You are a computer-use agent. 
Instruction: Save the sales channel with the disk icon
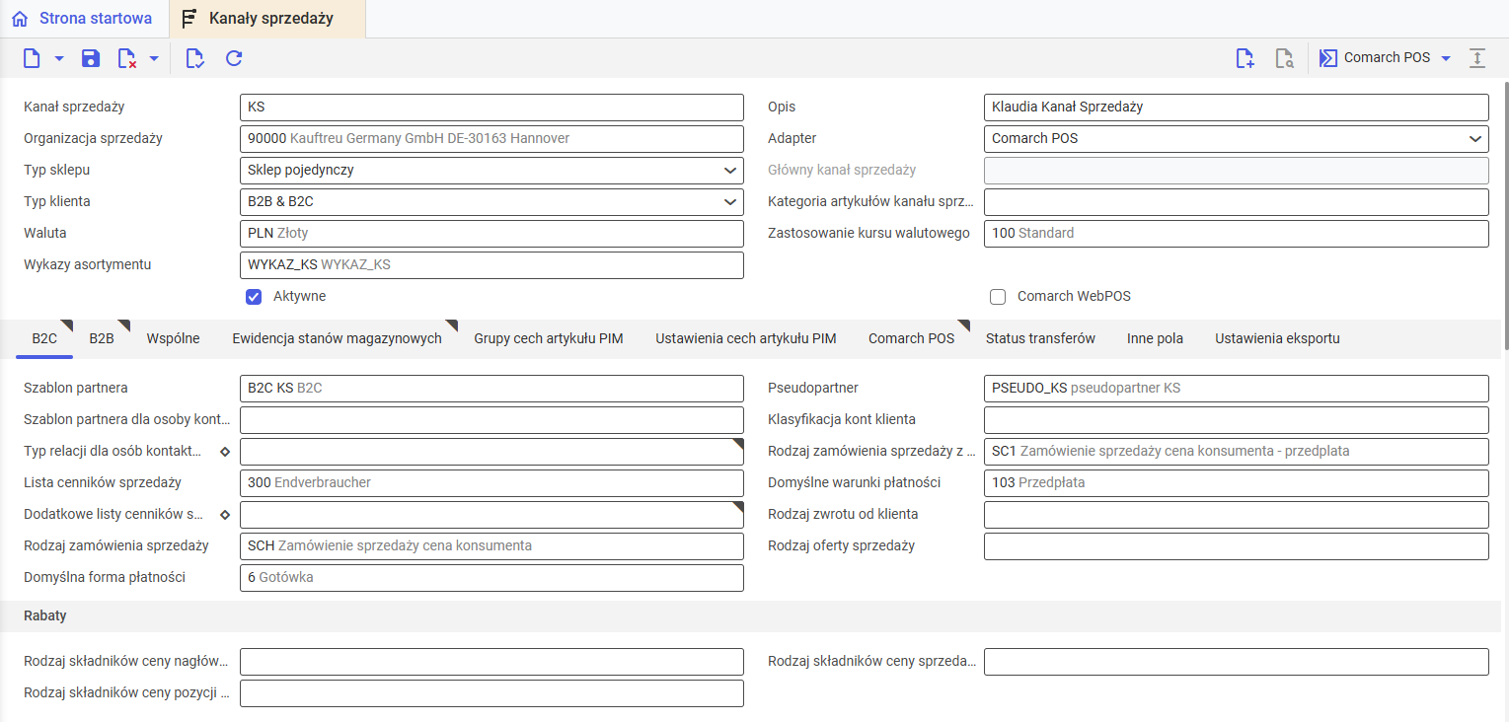tap(91, 58)
